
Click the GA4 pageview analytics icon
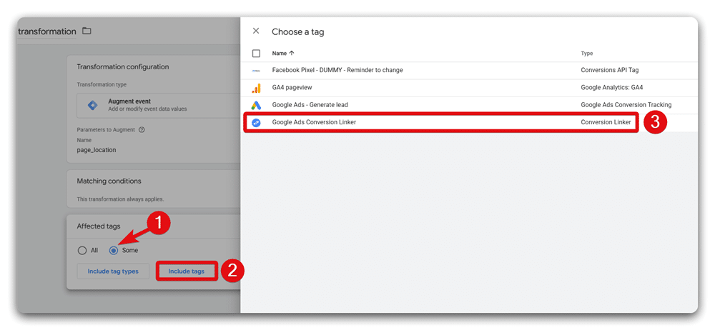click(256, 88)
